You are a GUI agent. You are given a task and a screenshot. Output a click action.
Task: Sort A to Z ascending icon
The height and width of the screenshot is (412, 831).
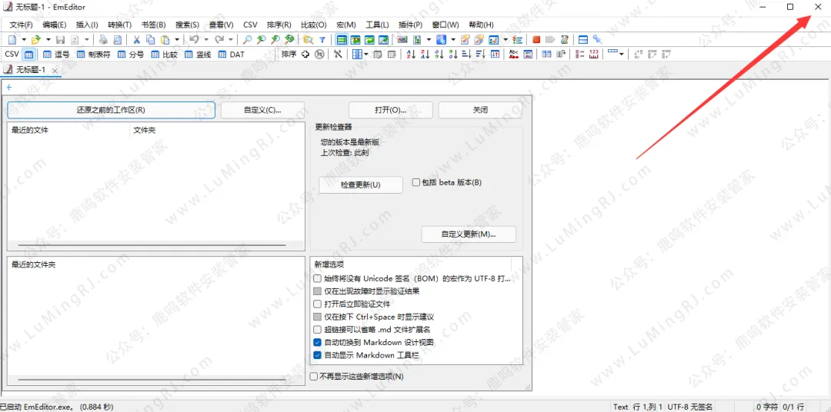click(x=411, y=55)
